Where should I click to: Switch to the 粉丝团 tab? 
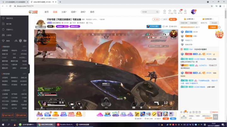pos(214,23)
